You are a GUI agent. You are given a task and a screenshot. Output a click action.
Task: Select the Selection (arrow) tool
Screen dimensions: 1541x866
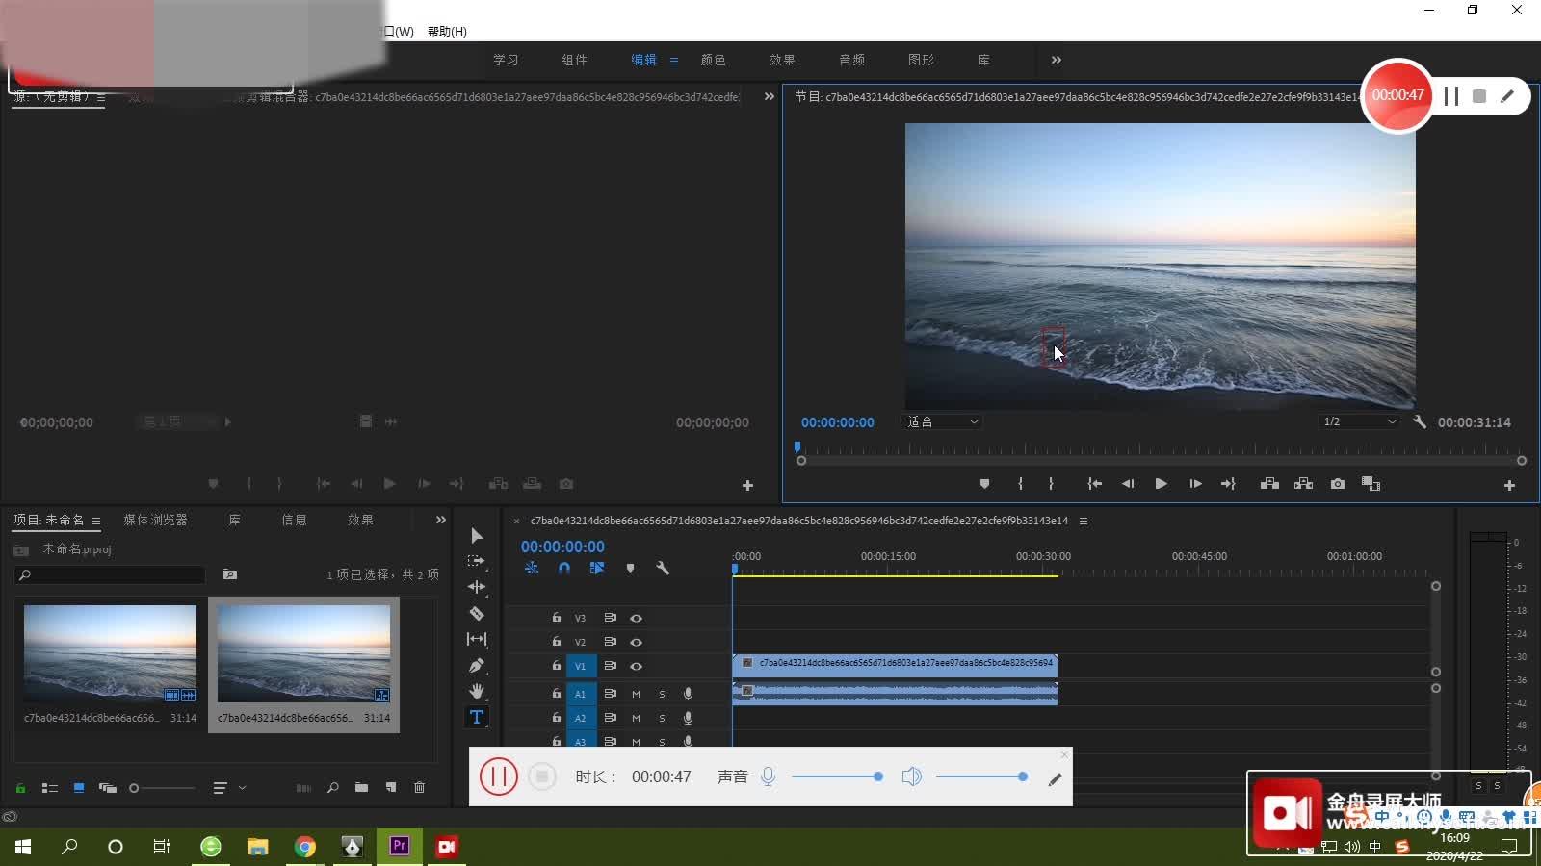477,535
